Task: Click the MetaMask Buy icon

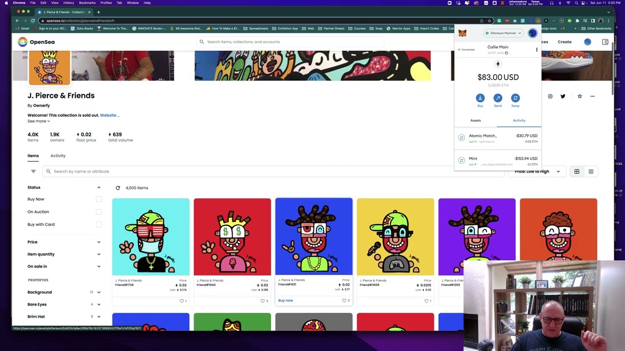Action: [x=480, y=98]
